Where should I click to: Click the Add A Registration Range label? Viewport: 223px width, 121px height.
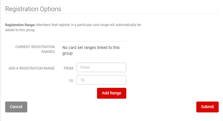(x=32, y=68)
